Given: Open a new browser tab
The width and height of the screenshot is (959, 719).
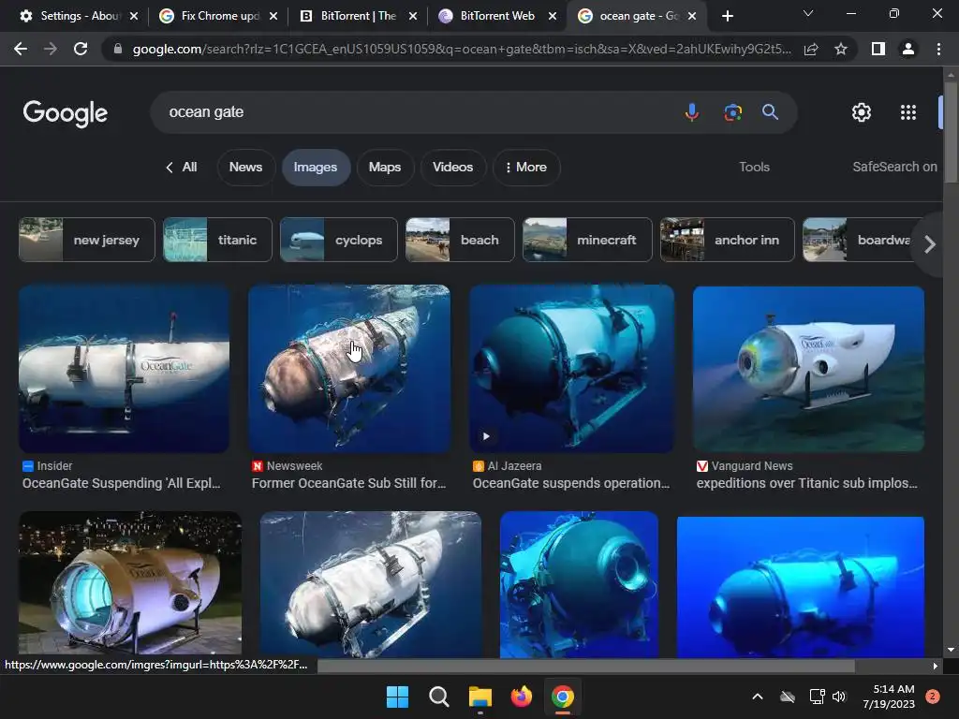Looking at the screenshot, I should pyautogui.click(x=727, y=16).
